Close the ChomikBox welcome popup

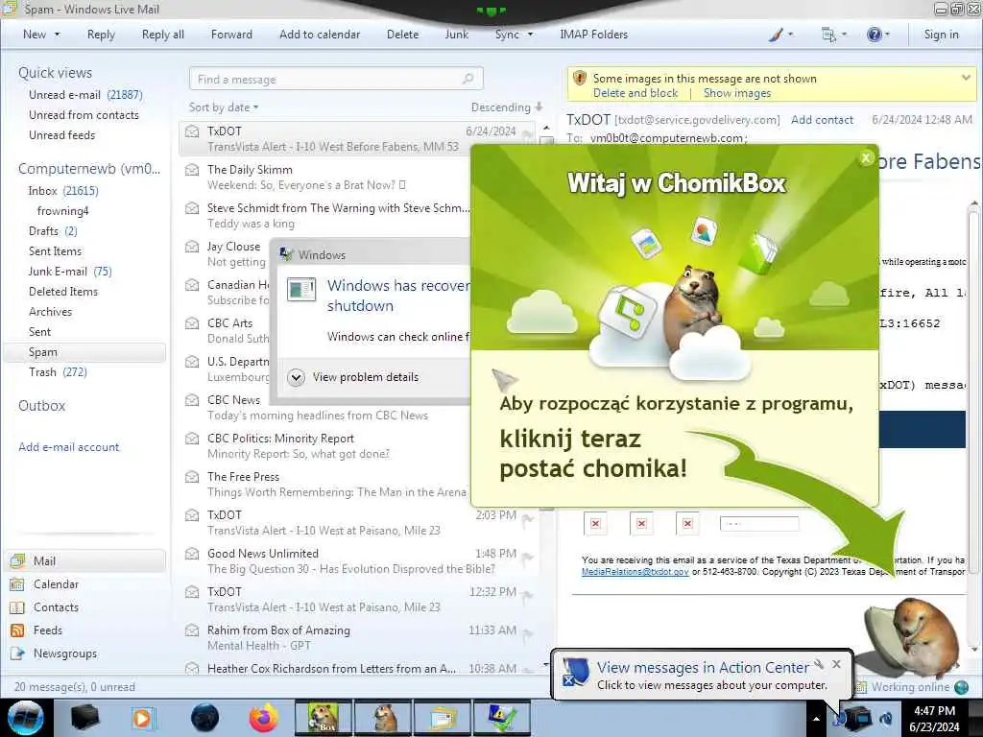(x=866, y=158)
